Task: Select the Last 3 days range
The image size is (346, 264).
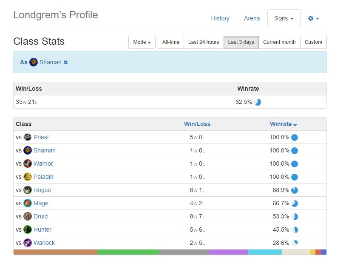Action: coord(241,42)
